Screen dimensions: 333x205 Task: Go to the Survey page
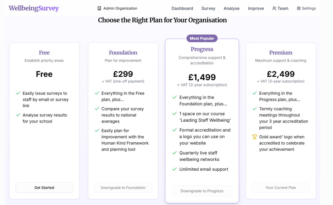pos(208,8)
